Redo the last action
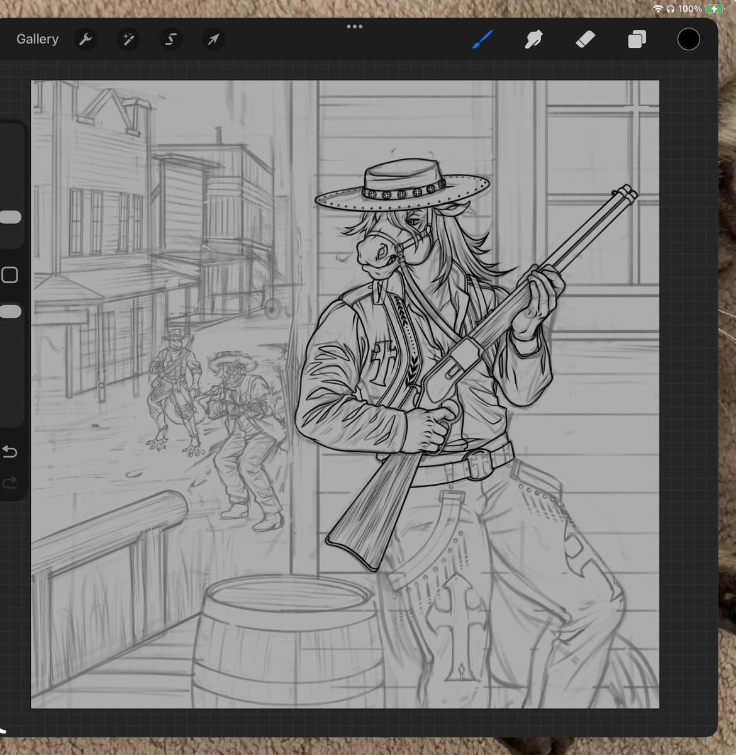Screen dimensions: 736x755 point(9,483)
